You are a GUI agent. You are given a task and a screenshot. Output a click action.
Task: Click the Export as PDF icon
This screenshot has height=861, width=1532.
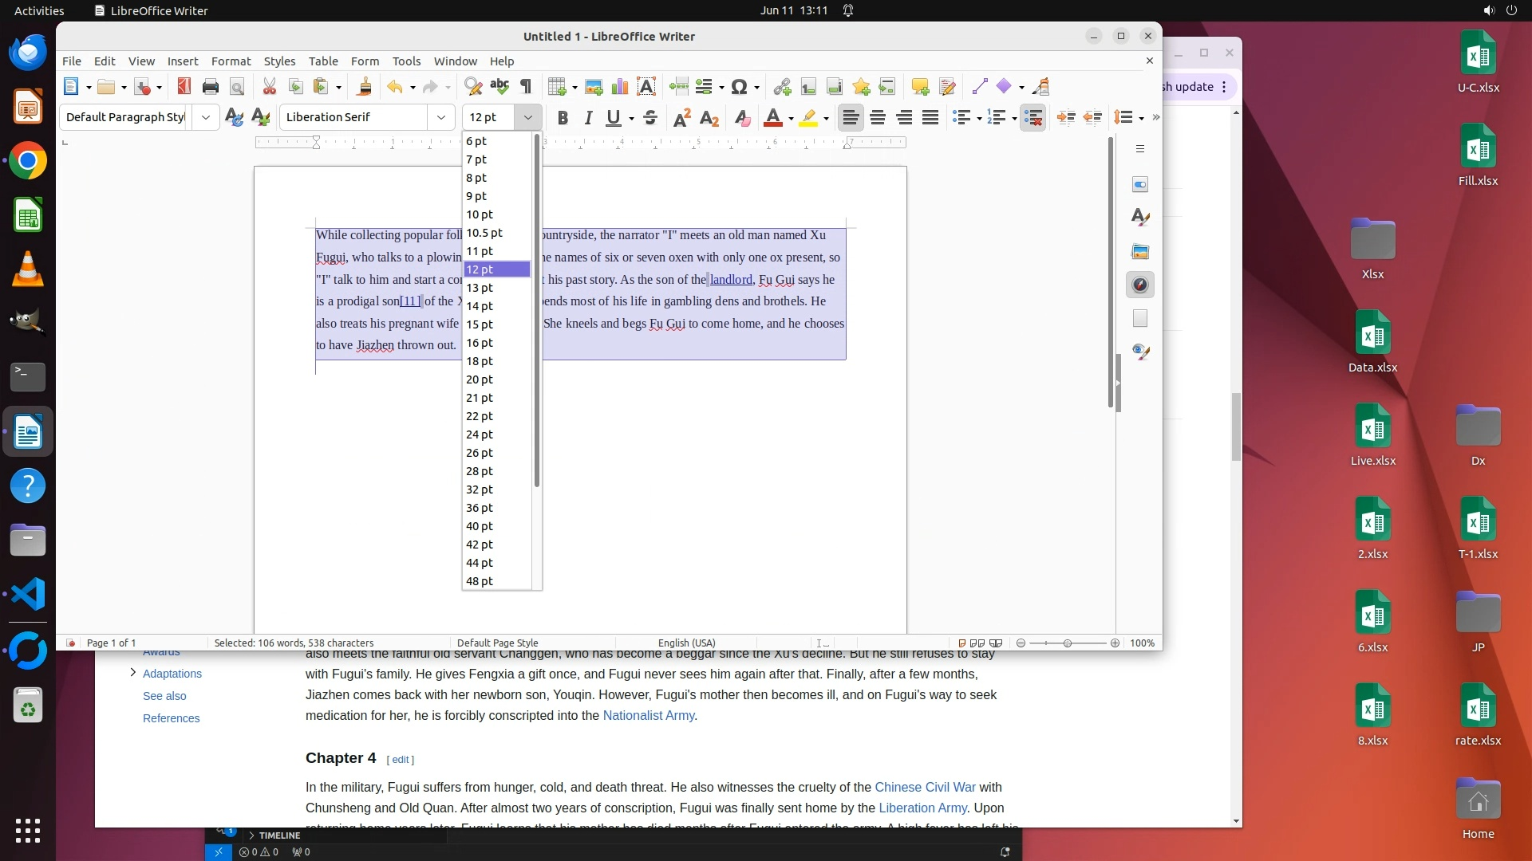coord(184,87)
